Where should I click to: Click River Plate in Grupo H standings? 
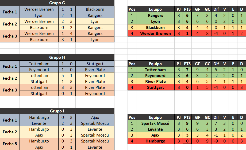coord(155,81)
